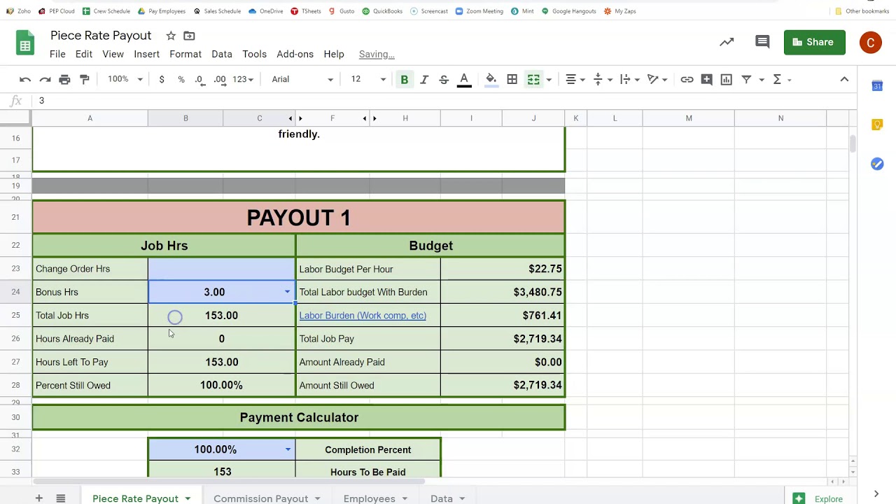
Task: Add a new sheet with plus
Action: point(39,498)
